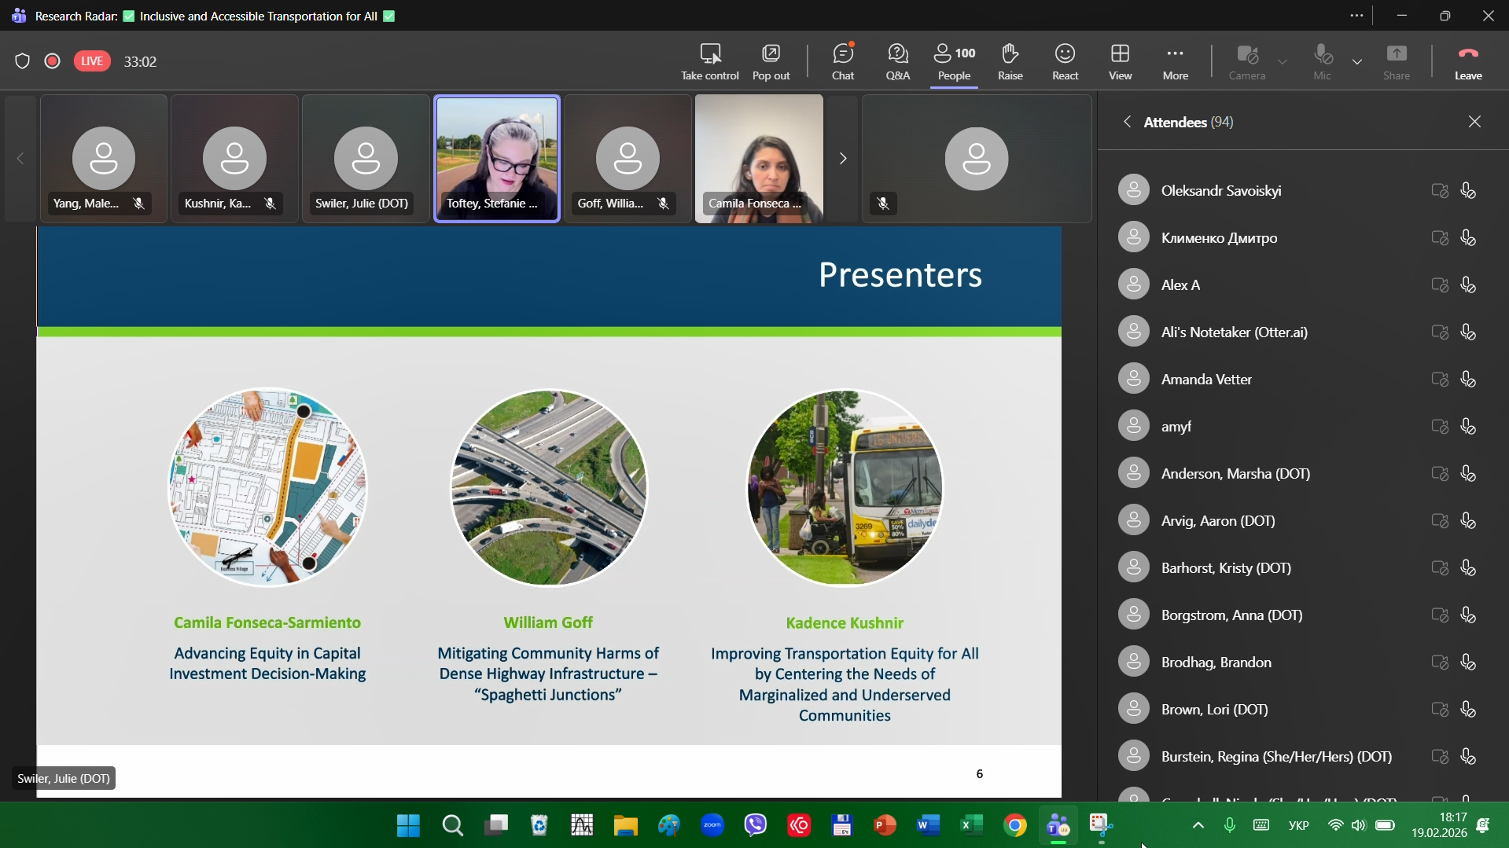Leave the meeting
The image size is (1509, 848).
1468,61
